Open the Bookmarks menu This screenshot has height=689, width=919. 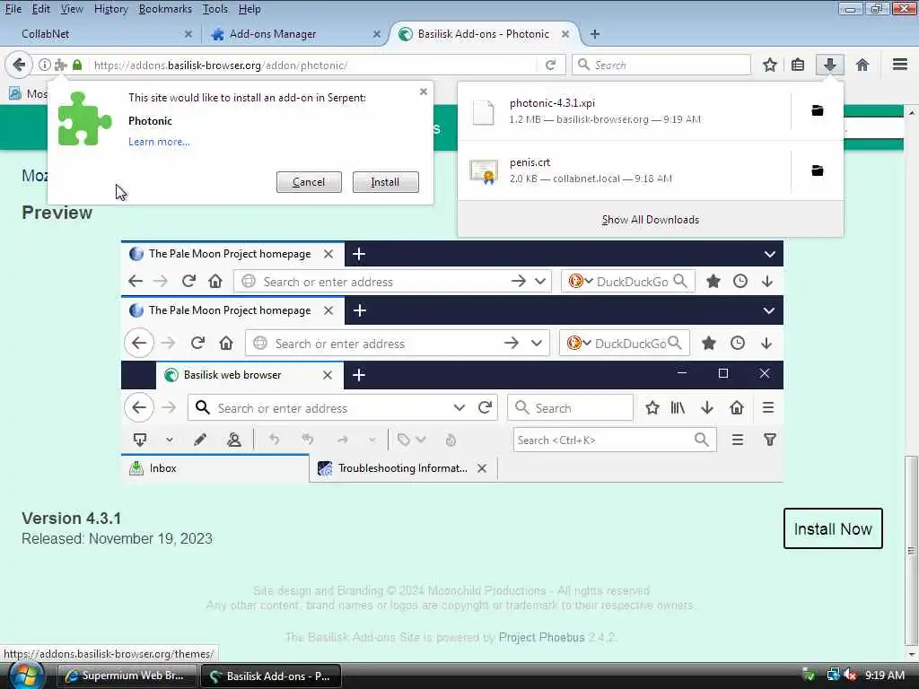165,9
